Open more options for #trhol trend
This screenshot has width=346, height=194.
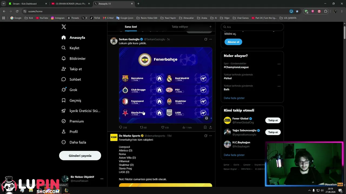click(x=279, y=75)
